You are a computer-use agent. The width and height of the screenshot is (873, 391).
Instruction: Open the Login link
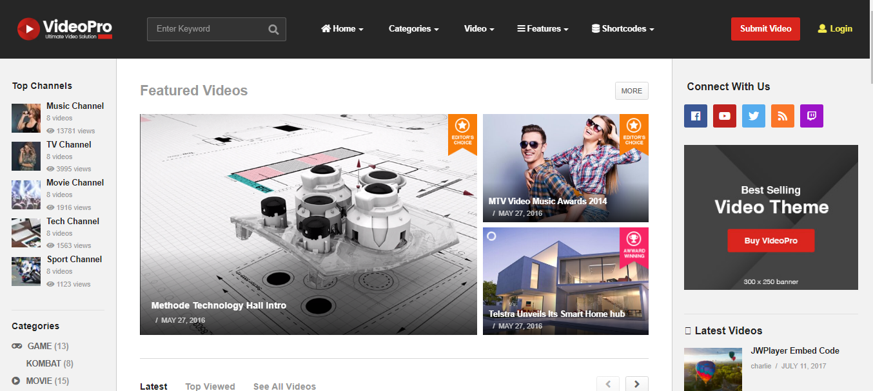coord(835,29)
